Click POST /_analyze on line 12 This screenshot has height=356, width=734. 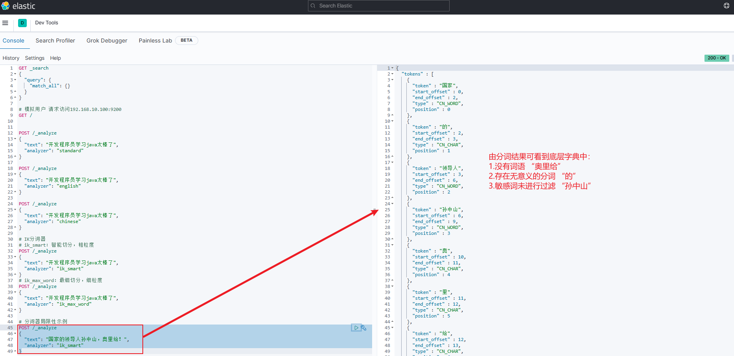[x=38, y=133]
